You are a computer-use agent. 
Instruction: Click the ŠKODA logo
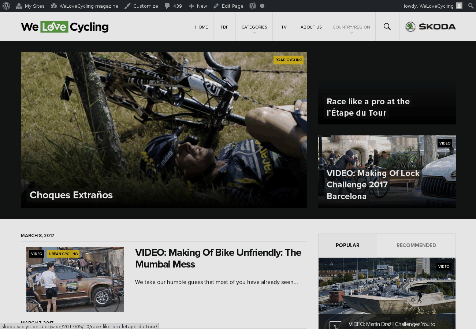click(431, 27)
